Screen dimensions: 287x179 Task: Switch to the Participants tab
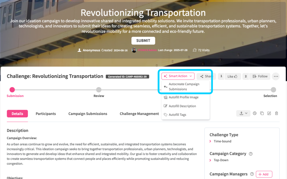[x=46, y=114]
